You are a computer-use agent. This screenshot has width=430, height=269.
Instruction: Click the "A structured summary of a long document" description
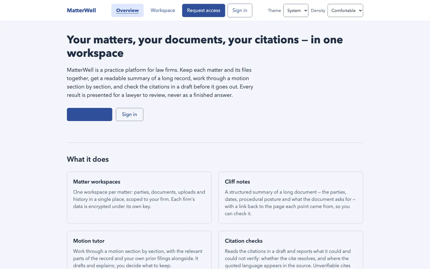[290, 203]
